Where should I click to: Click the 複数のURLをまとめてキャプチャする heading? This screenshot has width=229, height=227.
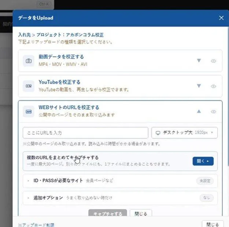coord(63,158)
